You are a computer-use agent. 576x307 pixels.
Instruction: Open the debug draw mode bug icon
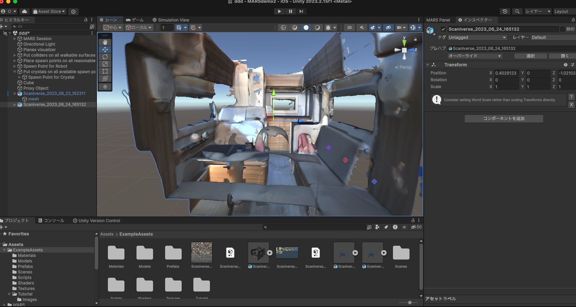pos(328,28)
